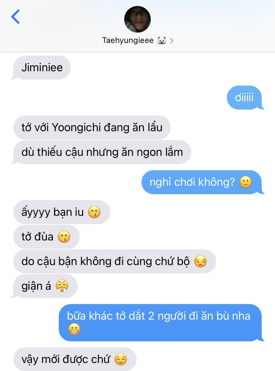Image resolution: width=275 pixels, height=371 pixels.
Task: Tap the "giận á" message text
Action: tap(36, 286)
